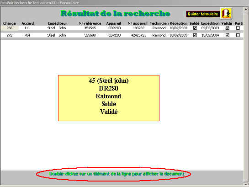Click Expédition date 09/02/2003
Viewport: 249px width, 187px height.
210,28
